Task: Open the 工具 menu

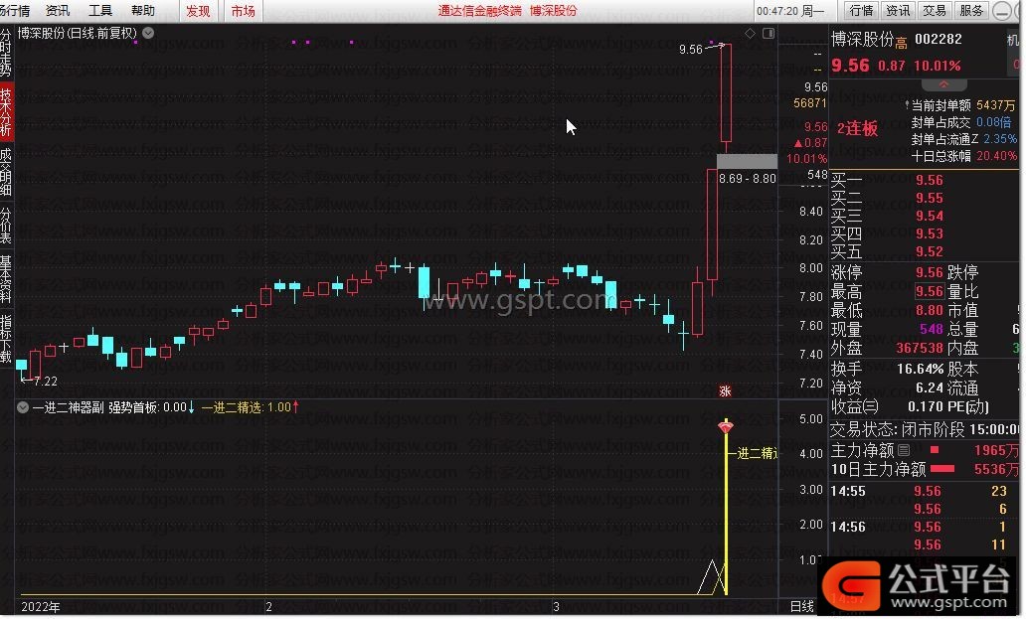Action: tap(100, 11)
